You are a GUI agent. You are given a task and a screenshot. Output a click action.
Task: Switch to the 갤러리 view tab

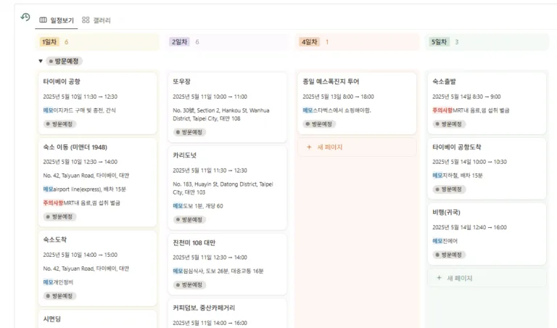click(x=96, y=20)
